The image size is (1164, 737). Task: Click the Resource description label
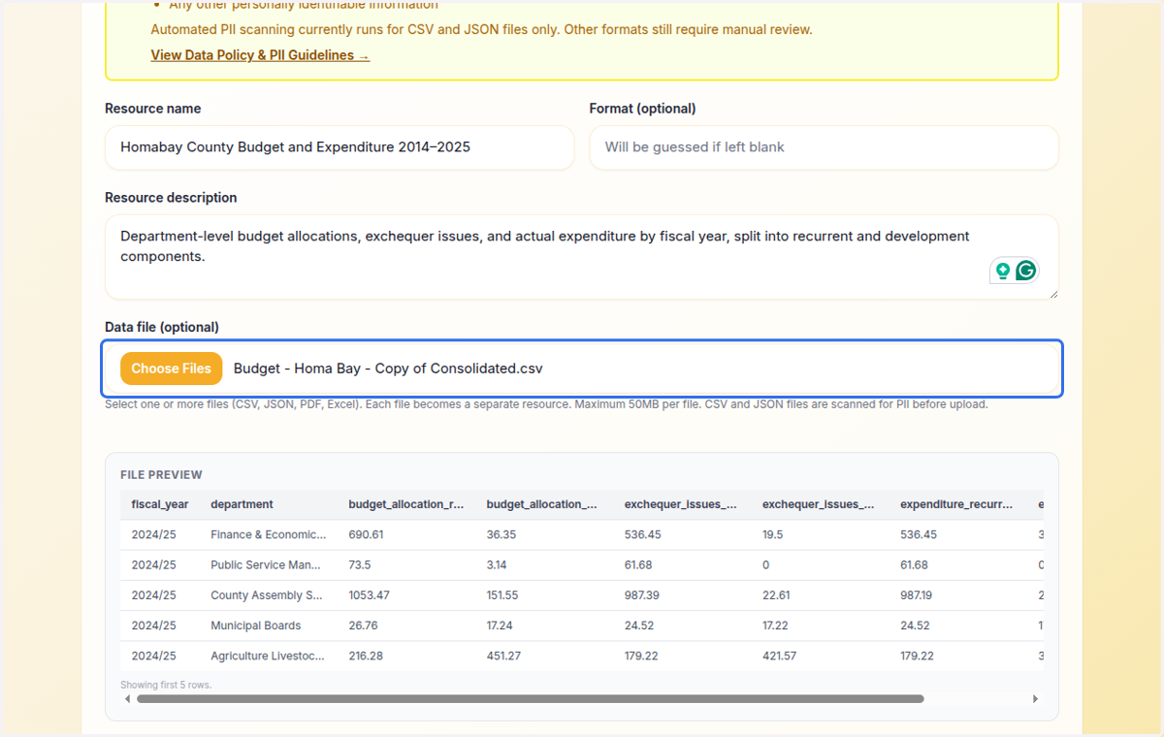[171, 197]
